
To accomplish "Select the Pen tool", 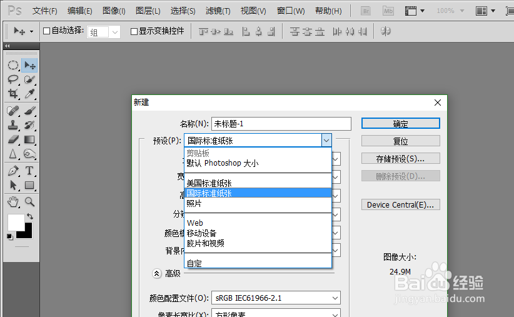I will pyautogui.click(x=13, y=171).
